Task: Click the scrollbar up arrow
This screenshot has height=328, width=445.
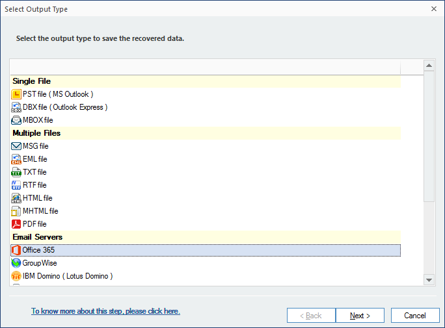Action: [x=429, y=66]
